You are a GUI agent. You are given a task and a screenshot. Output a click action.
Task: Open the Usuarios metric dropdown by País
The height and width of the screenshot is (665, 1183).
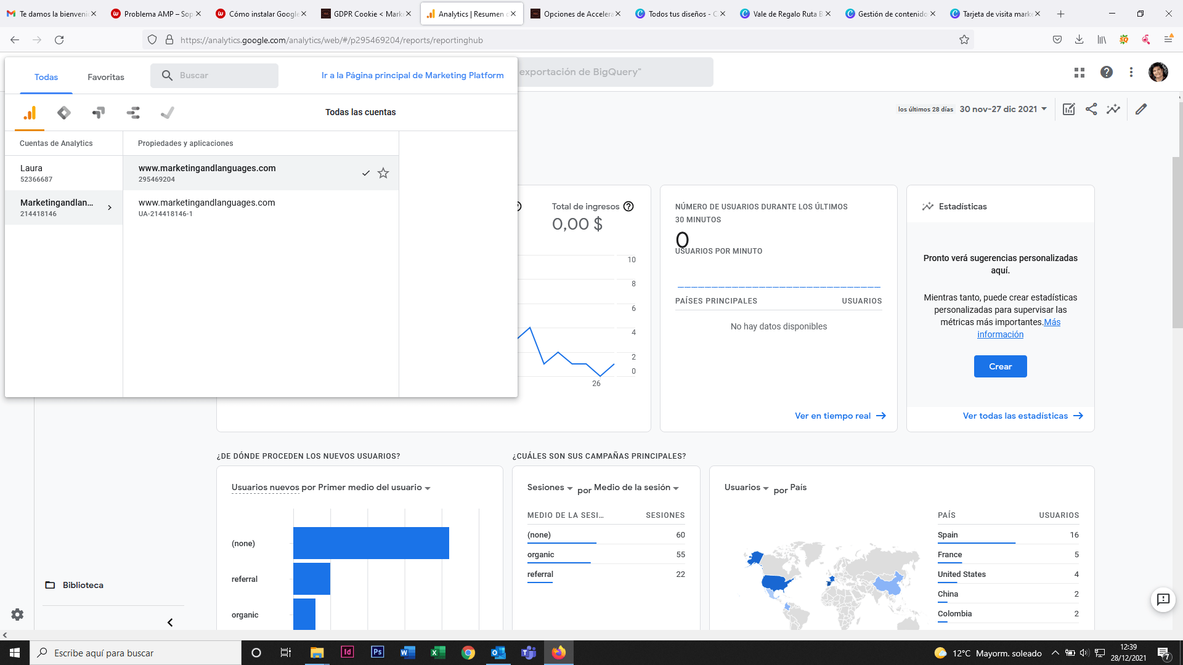(746, 487)
